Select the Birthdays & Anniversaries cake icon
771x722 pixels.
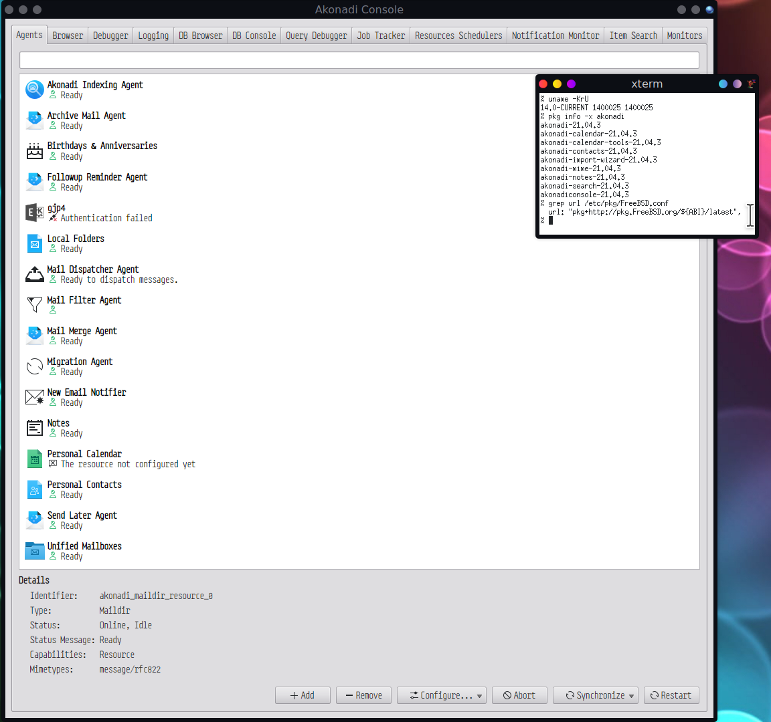click(x=35, y=151)
